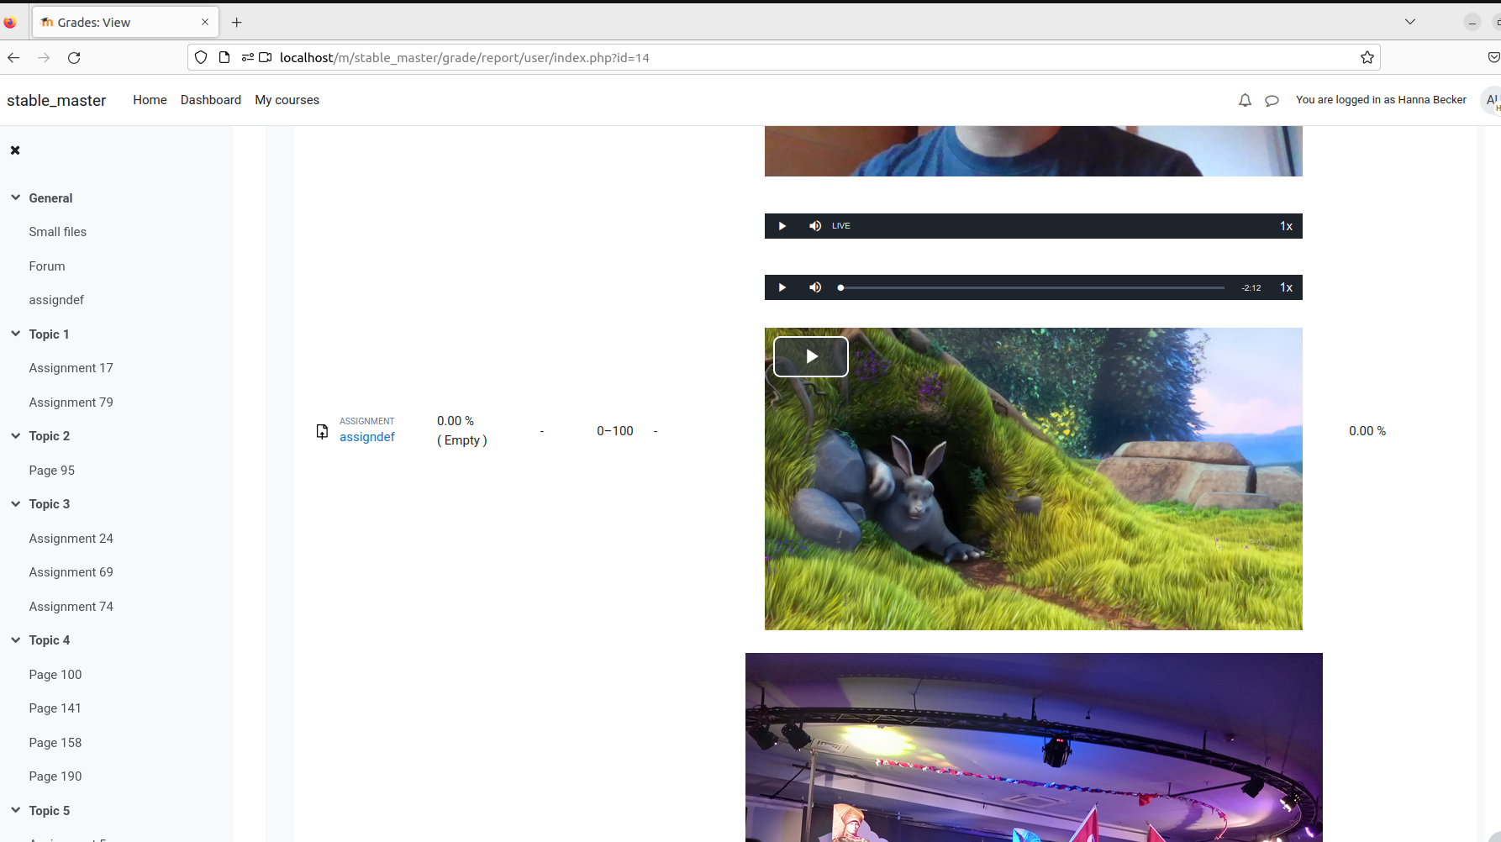
Task: Save to Pocket icon in toolbar
Action: tap(1494, 57)
